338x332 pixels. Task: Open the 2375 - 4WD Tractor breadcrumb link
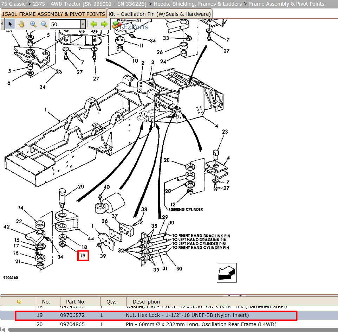pos(90,4)
